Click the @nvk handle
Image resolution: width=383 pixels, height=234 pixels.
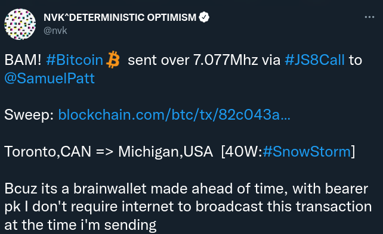point(55,31)
